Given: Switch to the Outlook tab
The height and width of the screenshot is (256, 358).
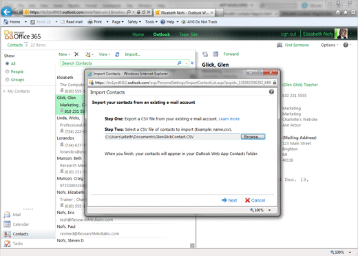Looking at the screenshot, I should click(162, 34).
